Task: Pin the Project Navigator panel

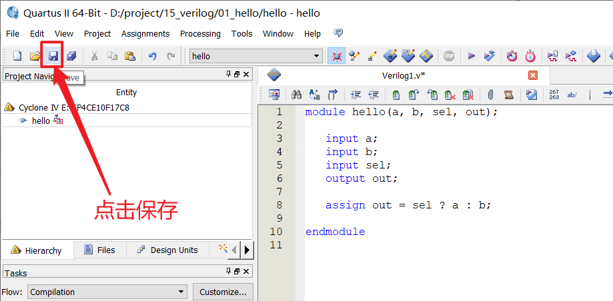Action: (x=229, y=74)
